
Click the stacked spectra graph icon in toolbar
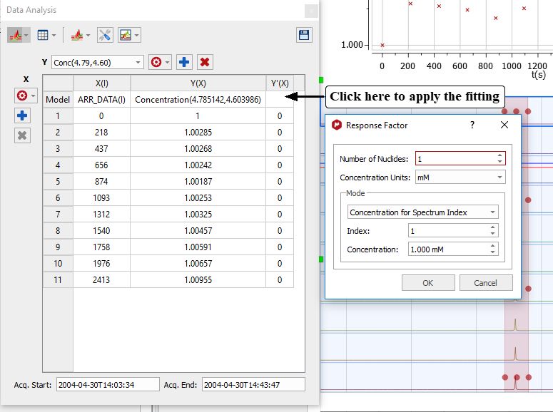click(x=15, y=35)
